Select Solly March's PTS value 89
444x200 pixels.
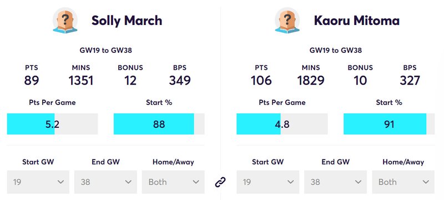click(x=32, y=81)
